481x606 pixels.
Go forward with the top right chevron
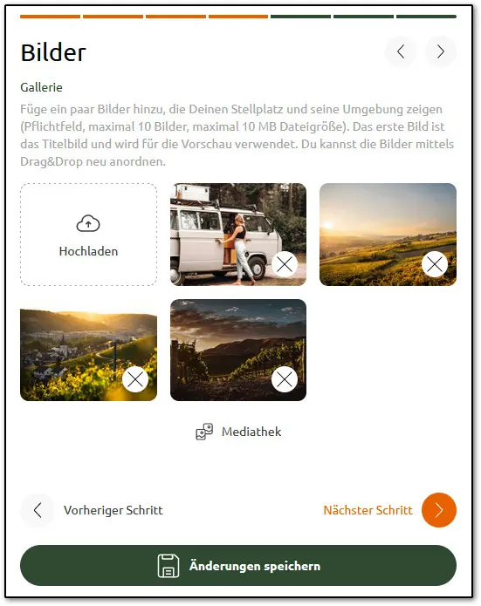(x=440, y=51)
